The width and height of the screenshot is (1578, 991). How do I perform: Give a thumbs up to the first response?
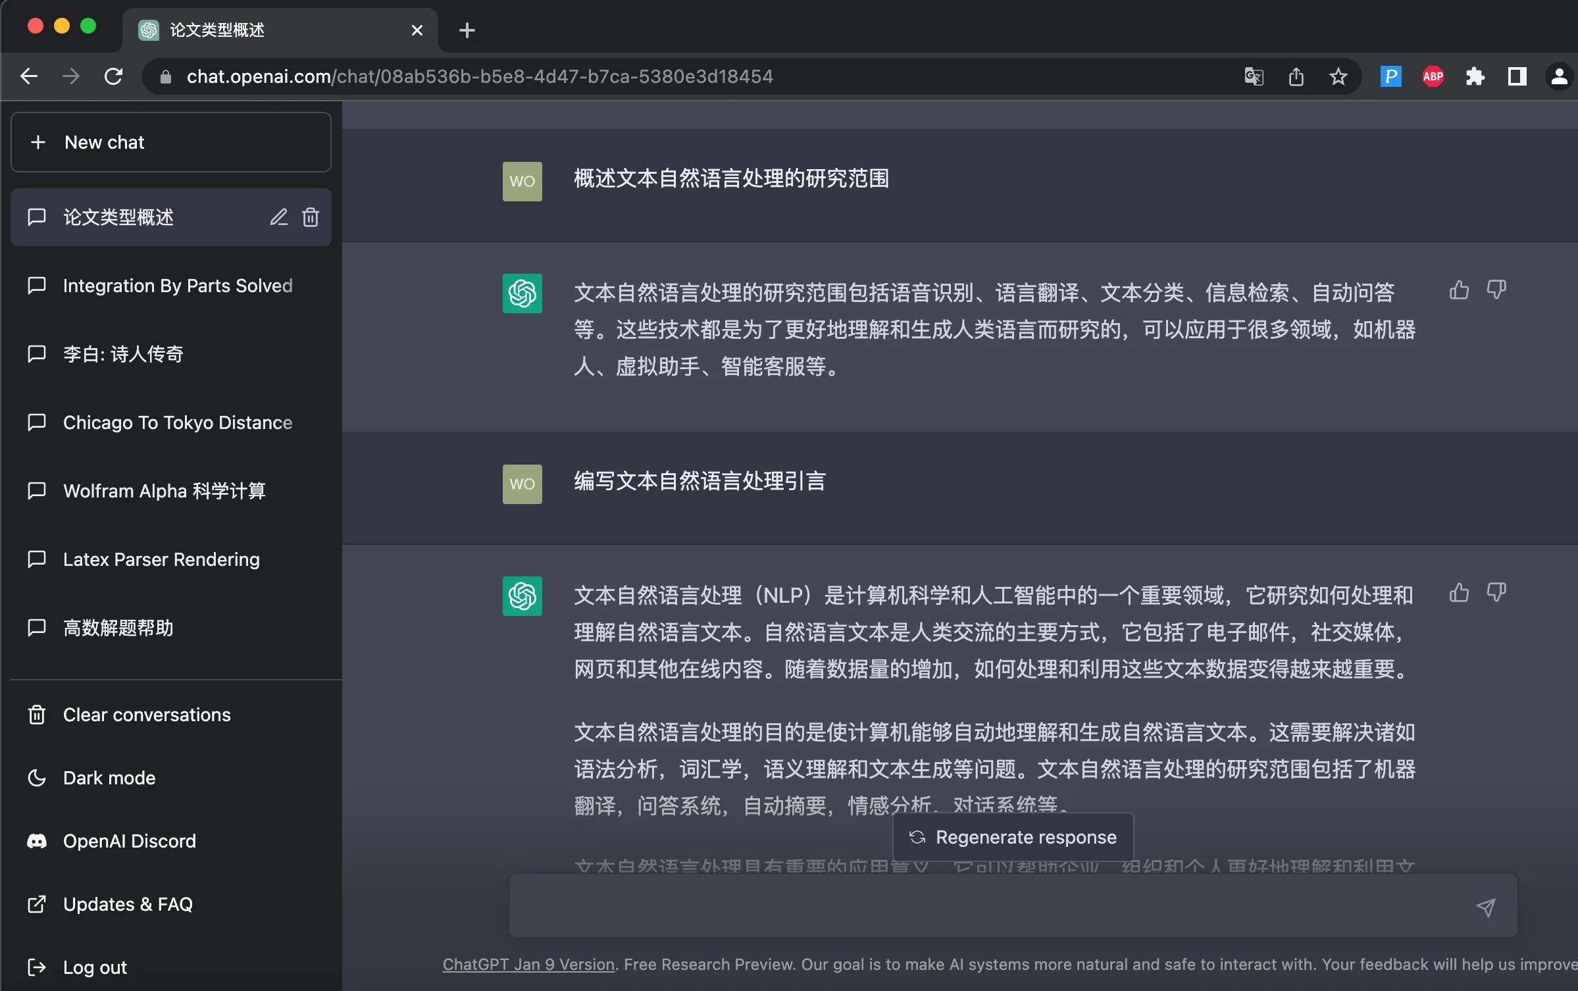1458,290
